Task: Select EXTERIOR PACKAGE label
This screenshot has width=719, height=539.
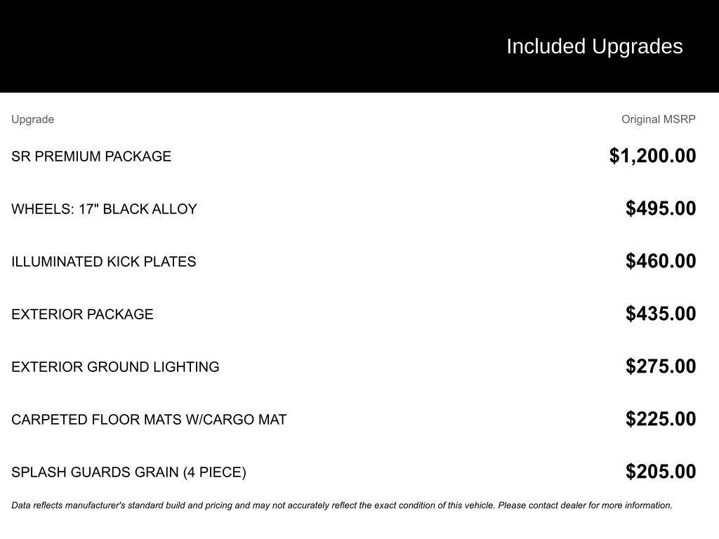Action: point(82,314)
